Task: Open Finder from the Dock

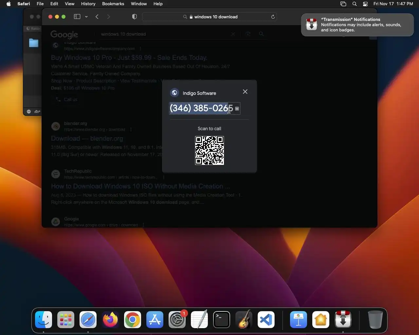Action: click(44, 320)
